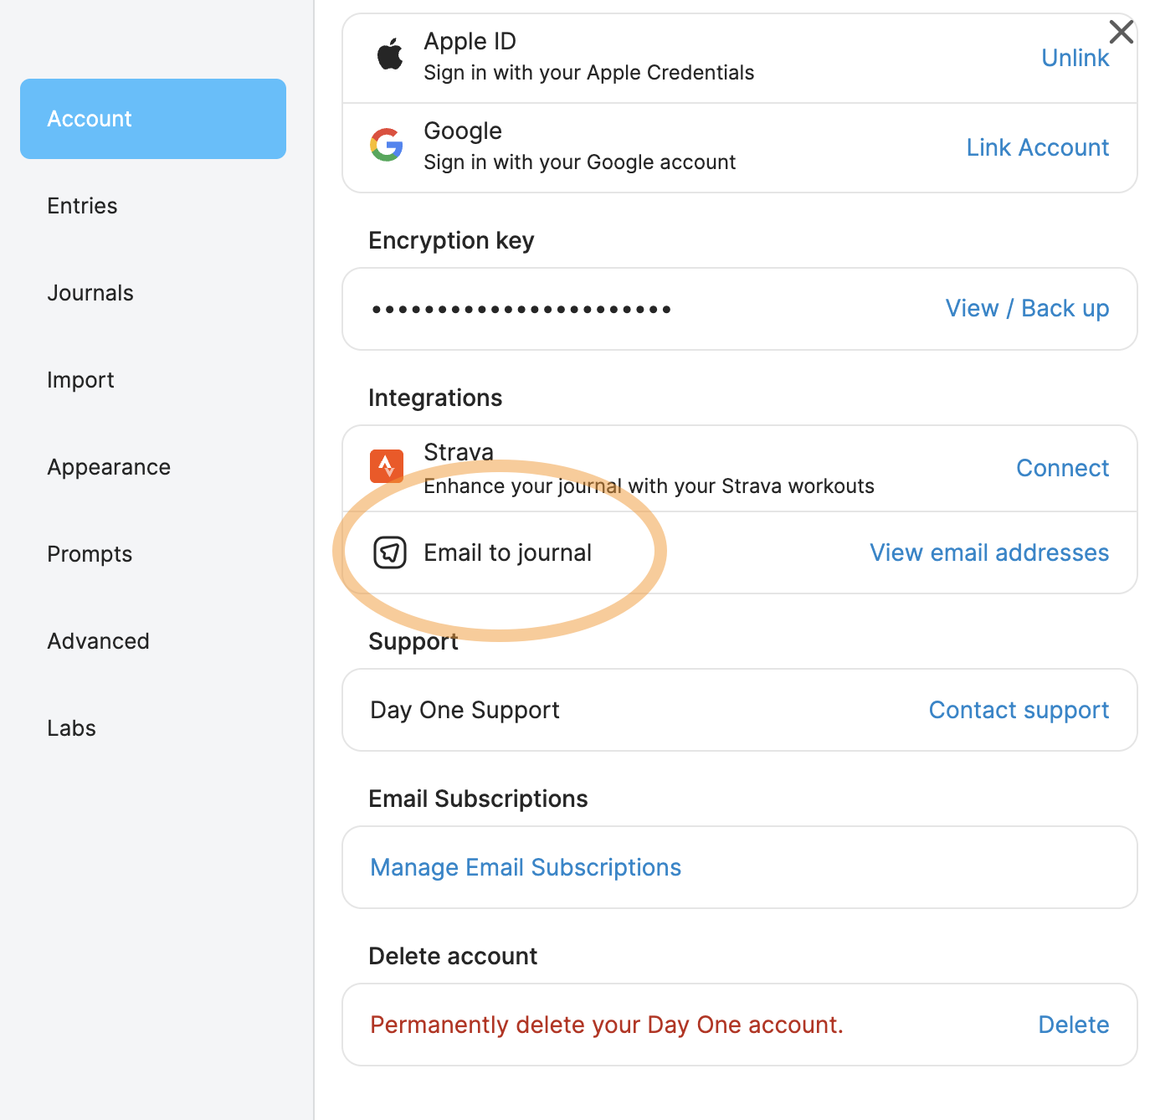Click Link Account for Google
1155x1120 pixels.
click(1037, 147)
